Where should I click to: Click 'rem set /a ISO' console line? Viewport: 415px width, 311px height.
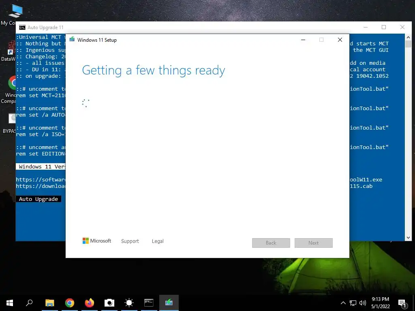(41, 134)
